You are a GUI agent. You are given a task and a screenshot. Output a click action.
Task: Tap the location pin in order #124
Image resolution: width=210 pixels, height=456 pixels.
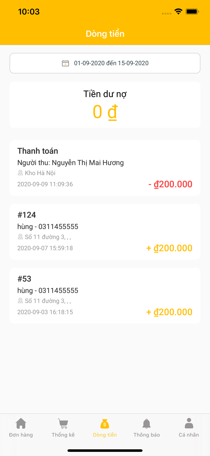click(x=20, y=237)
